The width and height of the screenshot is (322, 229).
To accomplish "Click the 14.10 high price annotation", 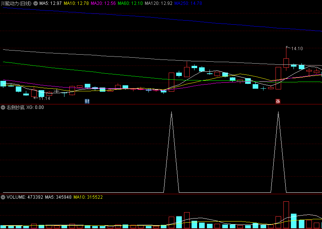I will (297, 49).
